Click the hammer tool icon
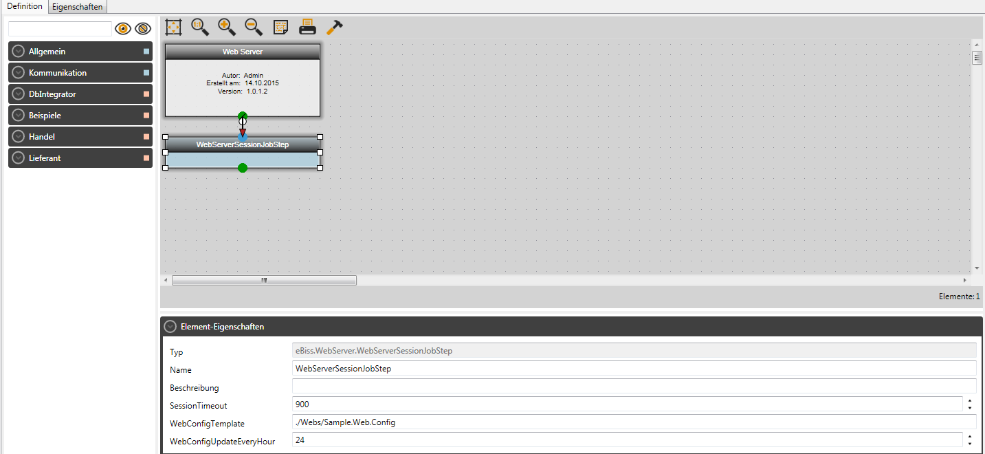 coord(335,27)
